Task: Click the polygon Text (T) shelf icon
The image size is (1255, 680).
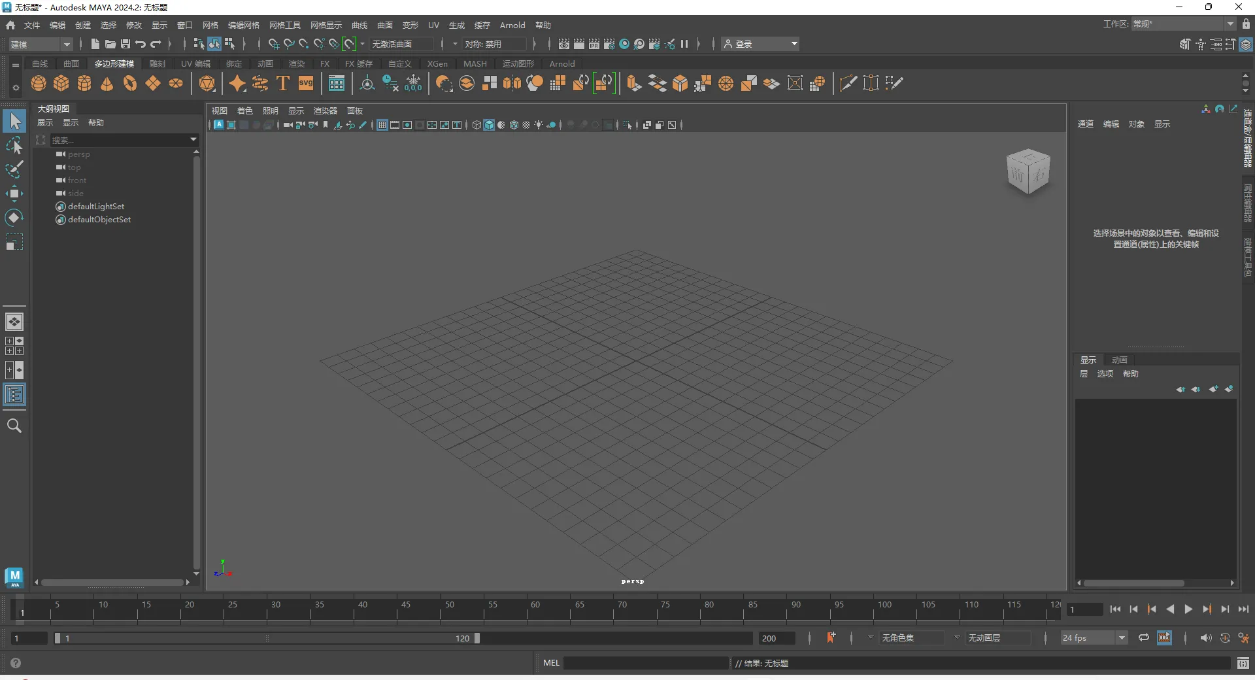Action: click(283, 84)
